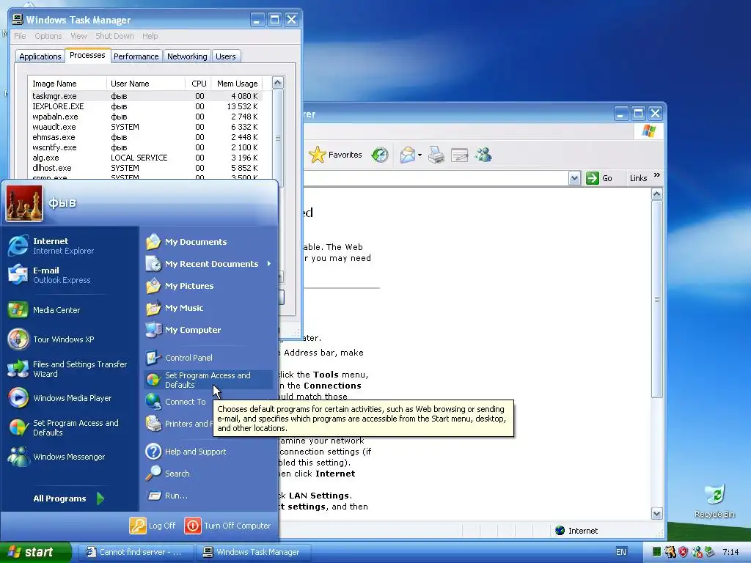Image resolution: width=751 pixels, height=563 pixels.
Task: Click the system tray clock
Action: [730, 552]
